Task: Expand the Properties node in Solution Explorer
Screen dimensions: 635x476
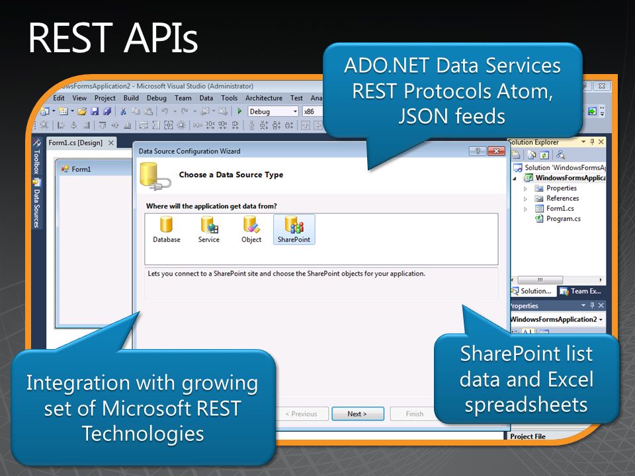Action: (x=525, y=188)
